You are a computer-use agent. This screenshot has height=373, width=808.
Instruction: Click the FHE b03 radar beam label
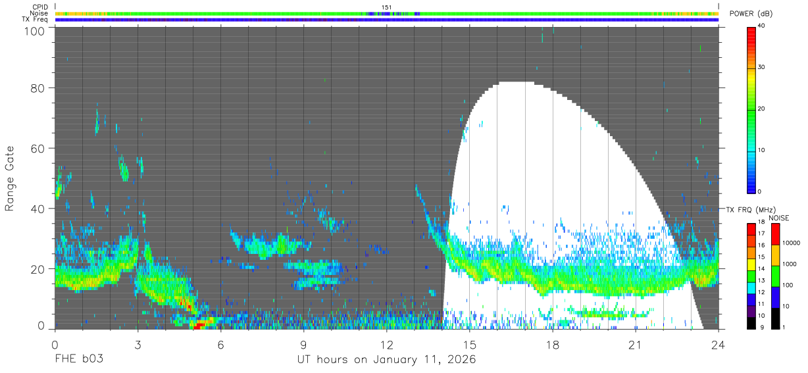point(78,360)
